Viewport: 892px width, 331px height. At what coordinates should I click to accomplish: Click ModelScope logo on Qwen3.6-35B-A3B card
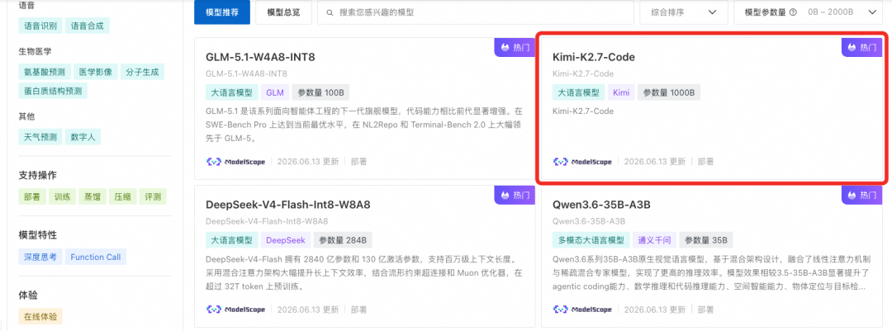[x=582, y=310]
